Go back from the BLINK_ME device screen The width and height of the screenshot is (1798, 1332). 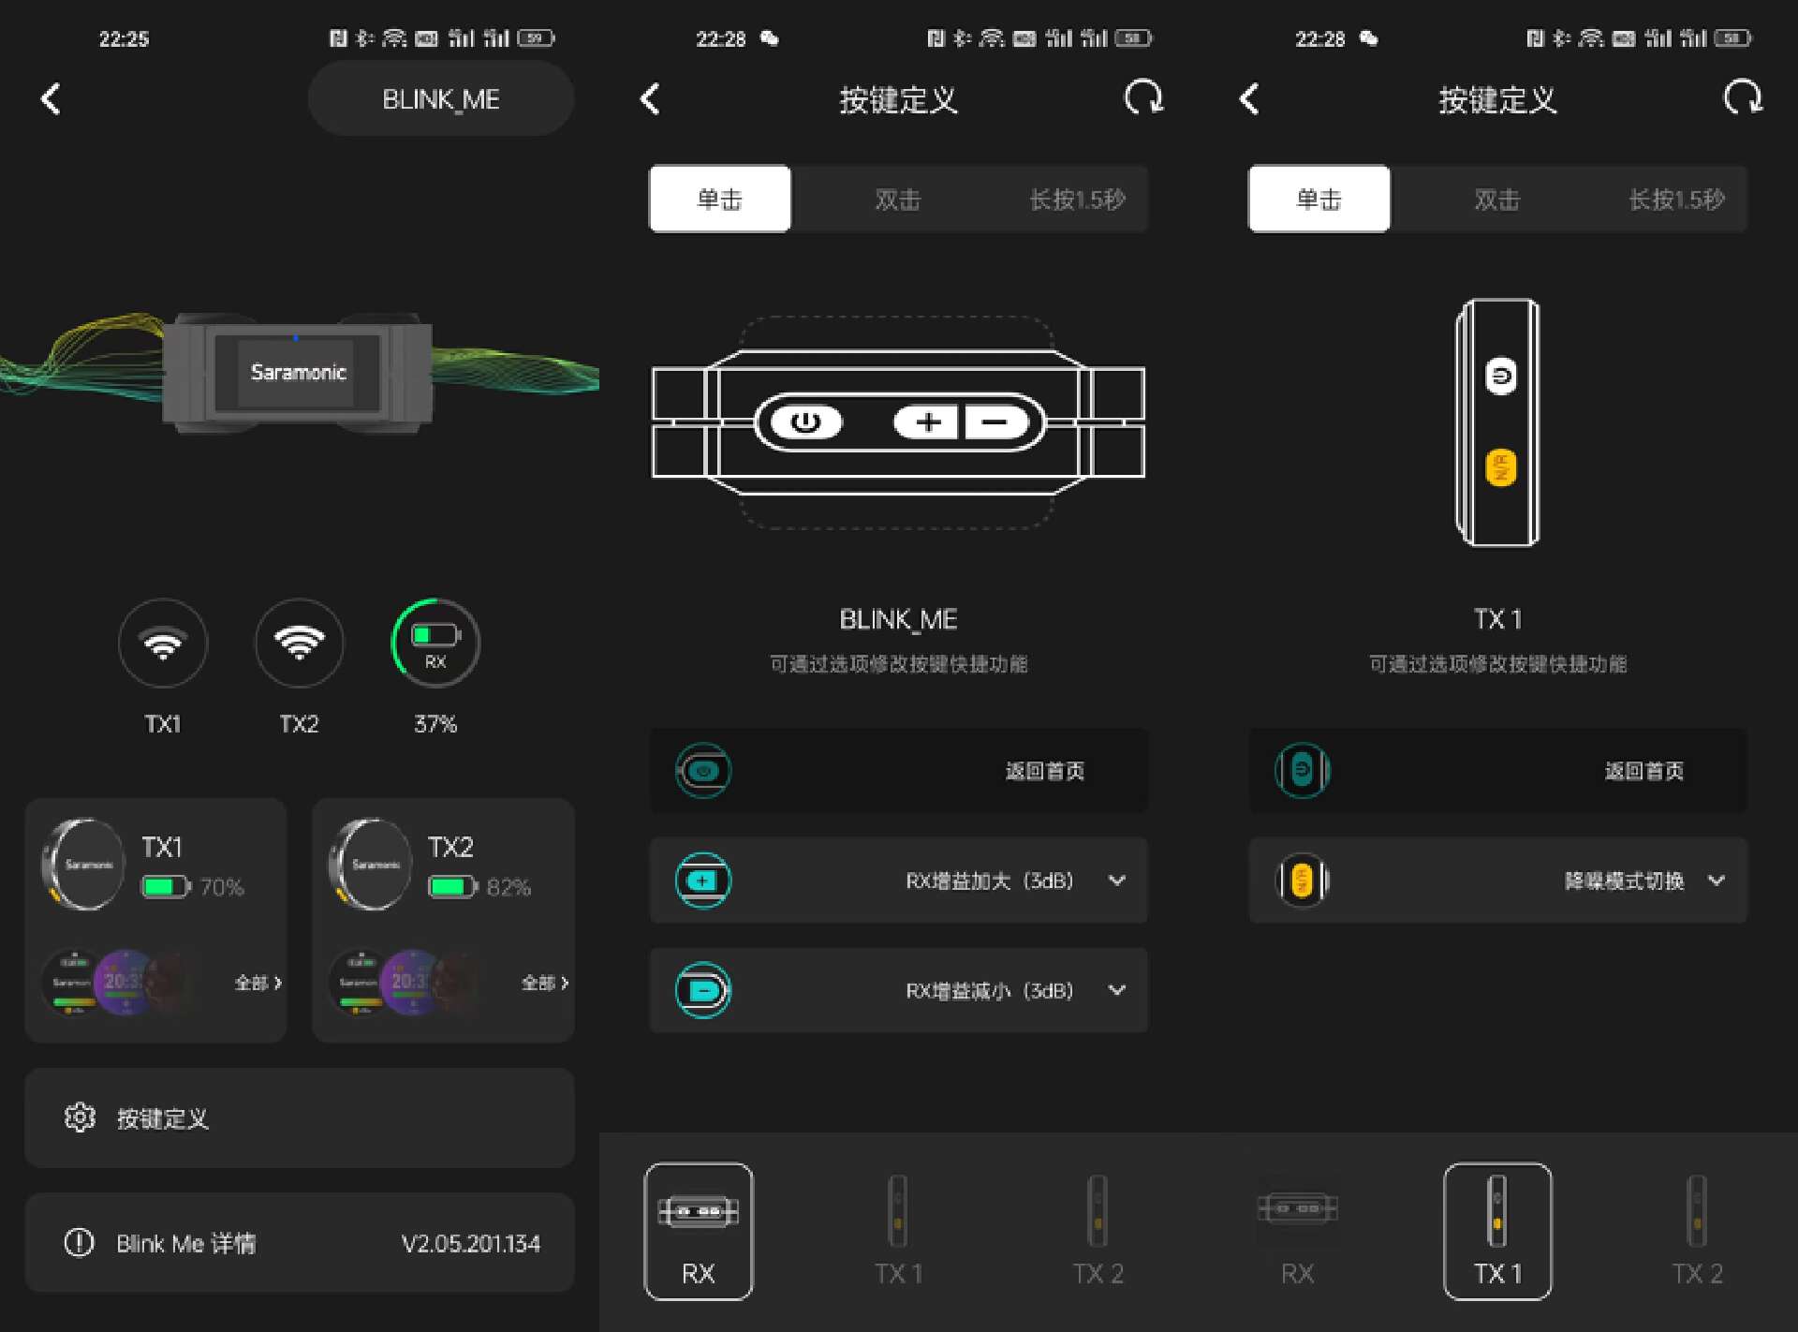click(52, 98)
